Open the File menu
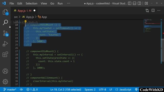Viewport: 164px width, 92px height. [12, 3]
